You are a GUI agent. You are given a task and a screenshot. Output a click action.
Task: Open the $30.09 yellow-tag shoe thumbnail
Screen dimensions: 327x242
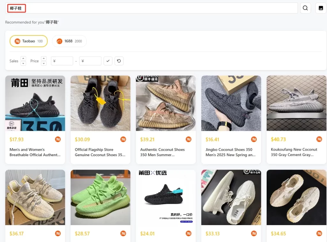coord(100,103)
